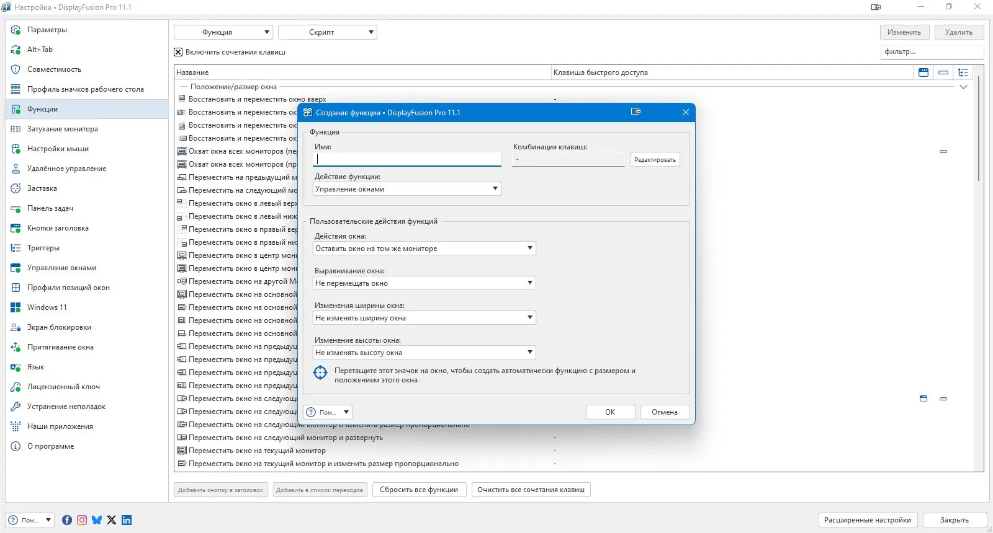Click the Затухание монитора icon
Screen dimensions: 993x533
pos(16,129)
